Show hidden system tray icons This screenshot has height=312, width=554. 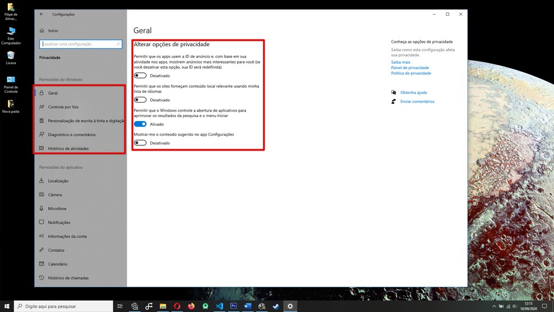pyautogui.click(x=494, y=306)
